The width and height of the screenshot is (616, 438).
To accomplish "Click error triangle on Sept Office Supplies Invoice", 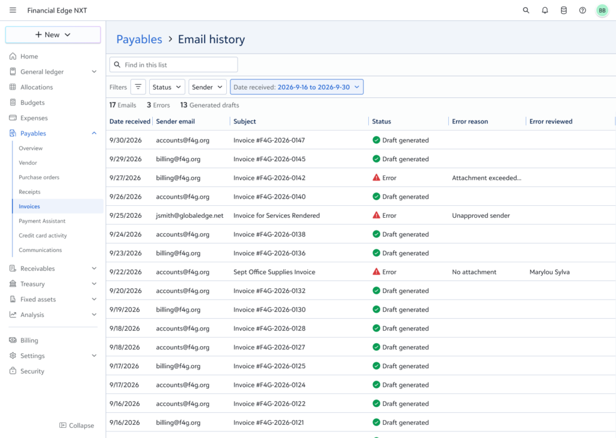I will (377, 272).
